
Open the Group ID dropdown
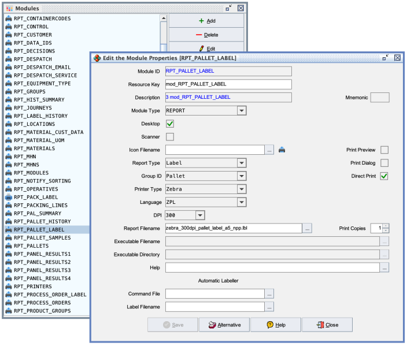242,176
